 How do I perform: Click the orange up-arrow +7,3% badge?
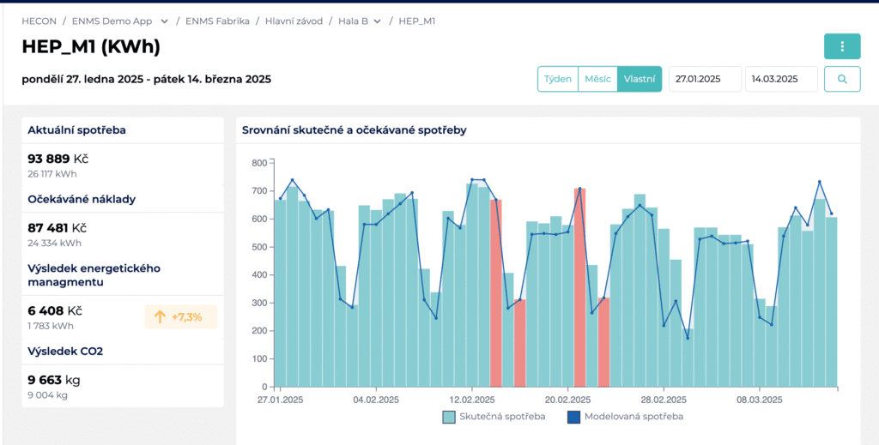180,317
